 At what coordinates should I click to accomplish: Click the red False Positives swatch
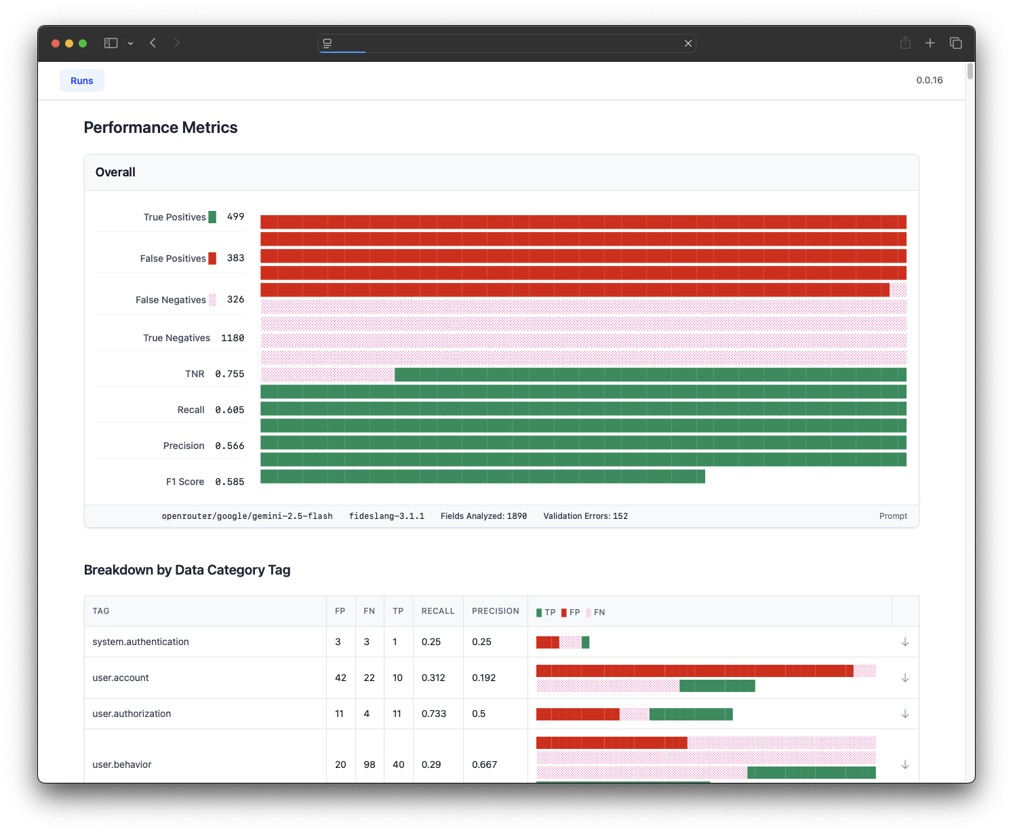212,258
